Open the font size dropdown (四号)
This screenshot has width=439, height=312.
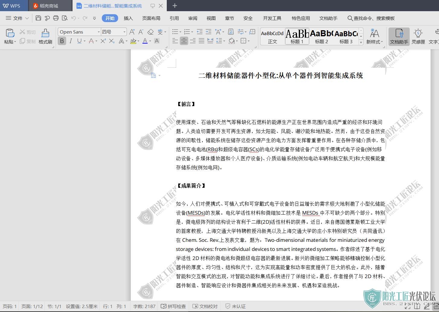coord(124,32)
